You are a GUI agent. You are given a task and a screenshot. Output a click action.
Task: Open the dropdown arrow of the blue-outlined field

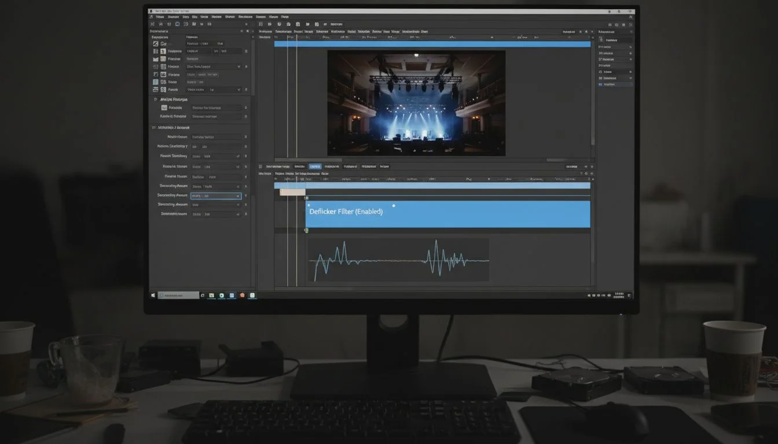pyautogui.click(x=237, y=196)
